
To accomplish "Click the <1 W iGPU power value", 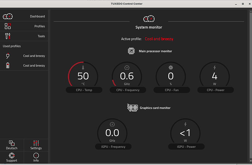I will click(x=185, y=133).
